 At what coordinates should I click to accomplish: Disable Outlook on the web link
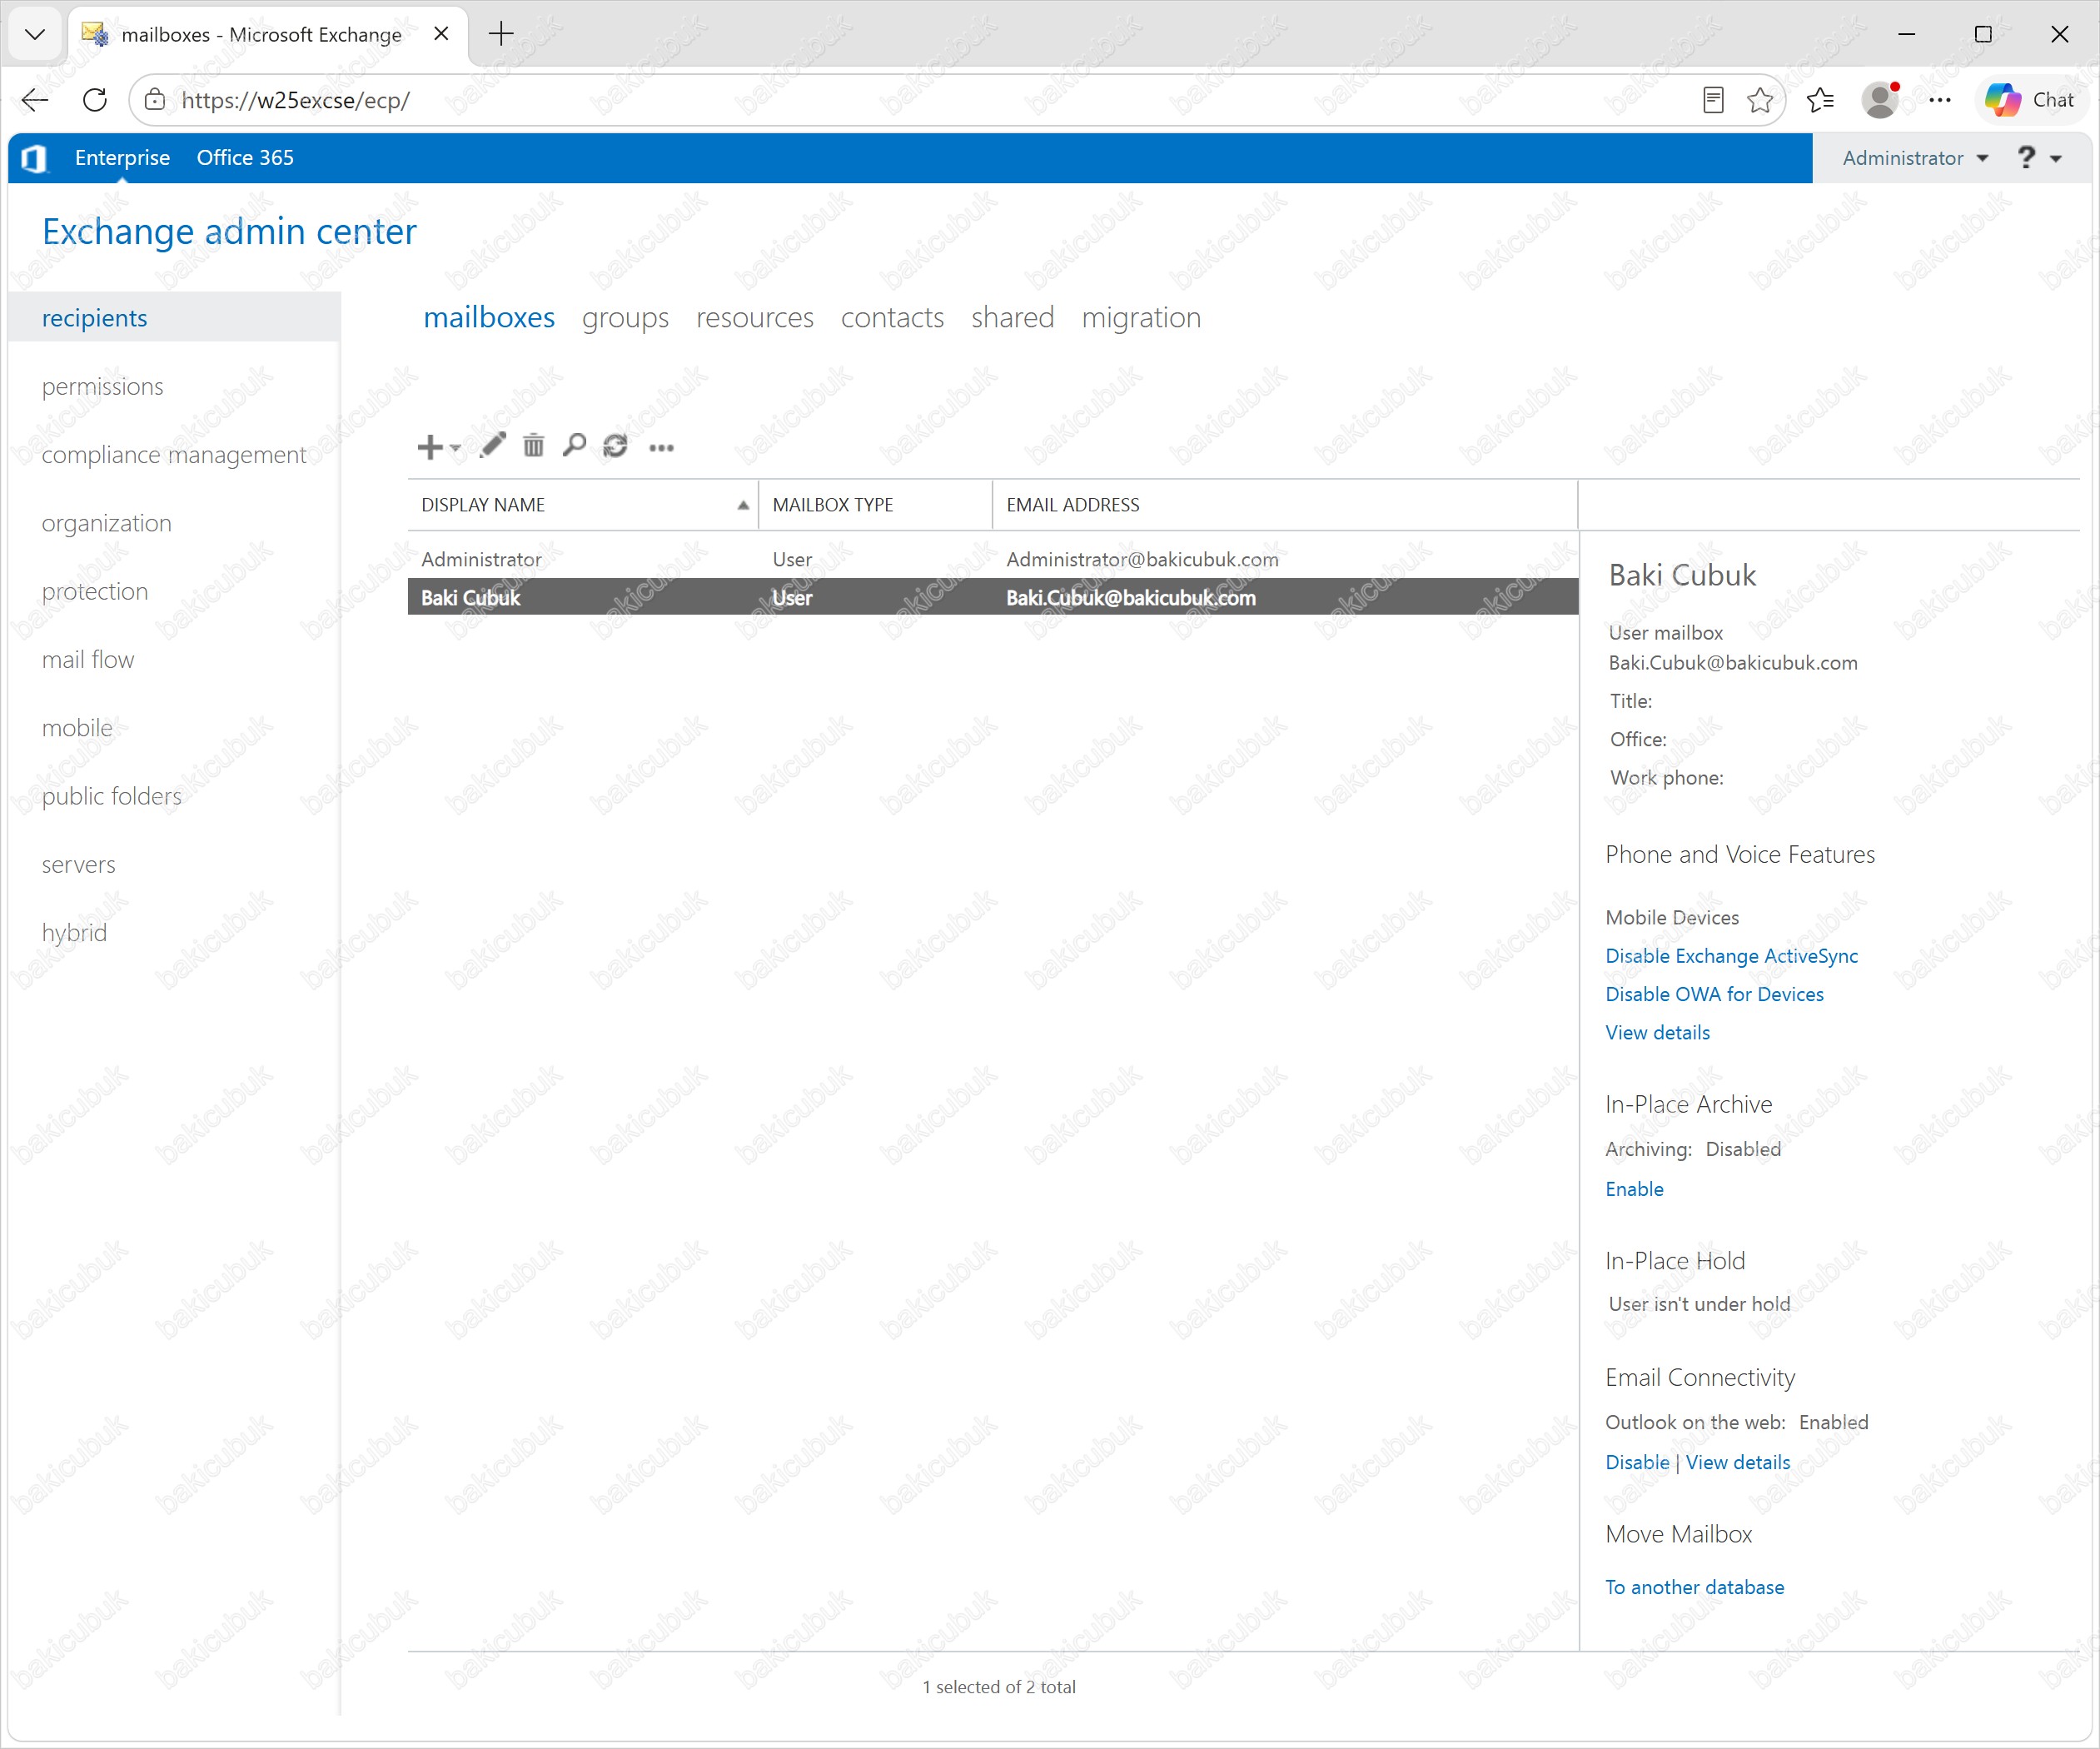pos(1637,1462)
